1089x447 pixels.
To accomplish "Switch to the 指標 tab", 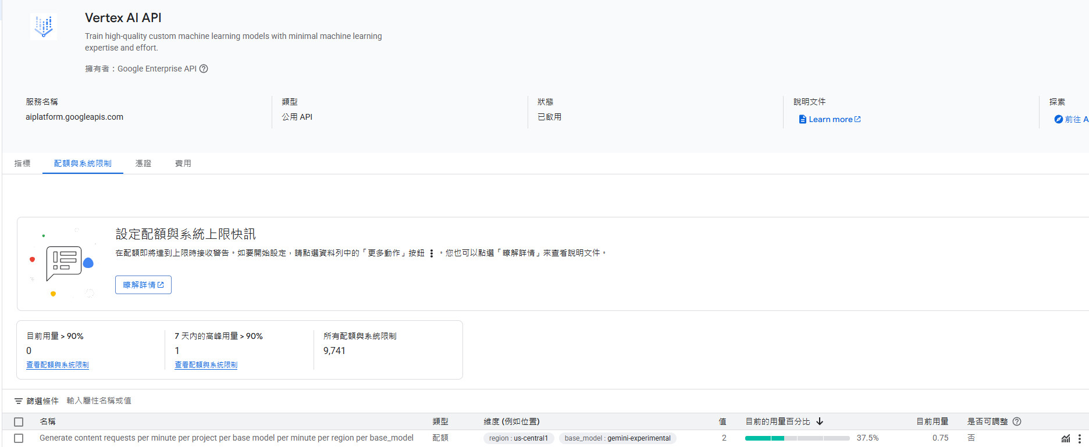I will (x=22, y=163).
